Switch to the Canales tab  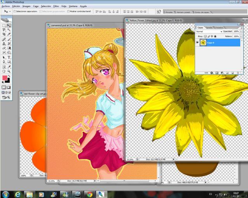pos(209,28)
